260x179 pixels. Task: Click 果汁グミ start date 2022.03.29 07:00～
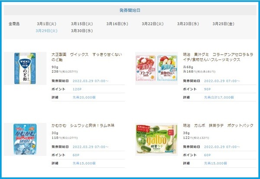[222, 81]
